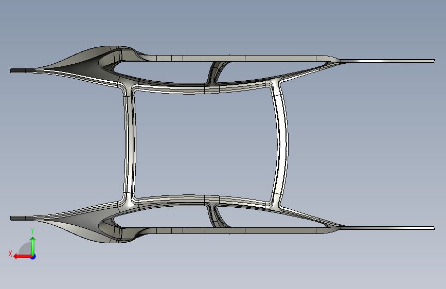Click the red "X" axis label
The image size is (446, 289).
click(x=10, y=254)
